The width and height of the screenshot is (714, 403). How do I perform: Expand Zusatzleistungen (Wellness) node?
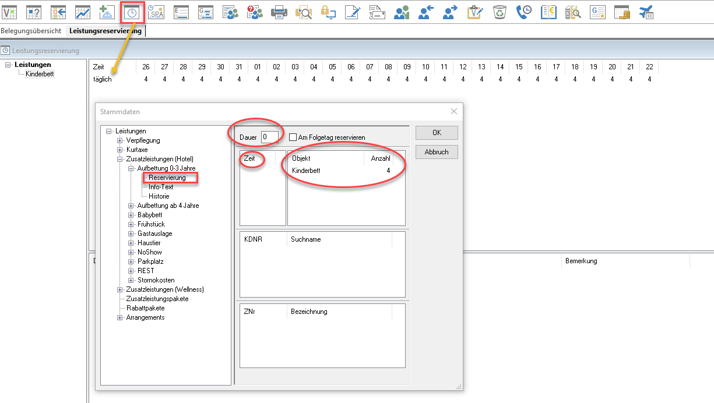tap(120, 289)
